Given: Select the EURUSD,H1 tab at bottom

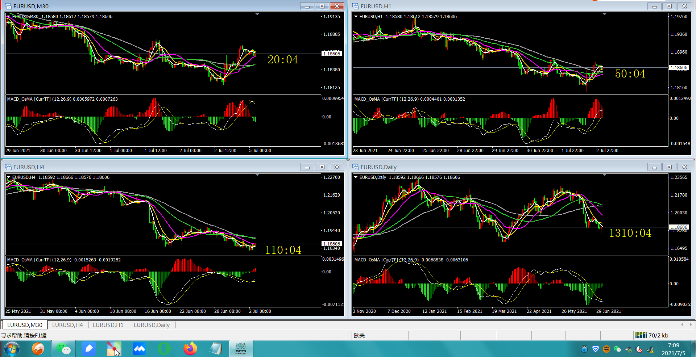Looking at the screenshot, I should [108, 325].
